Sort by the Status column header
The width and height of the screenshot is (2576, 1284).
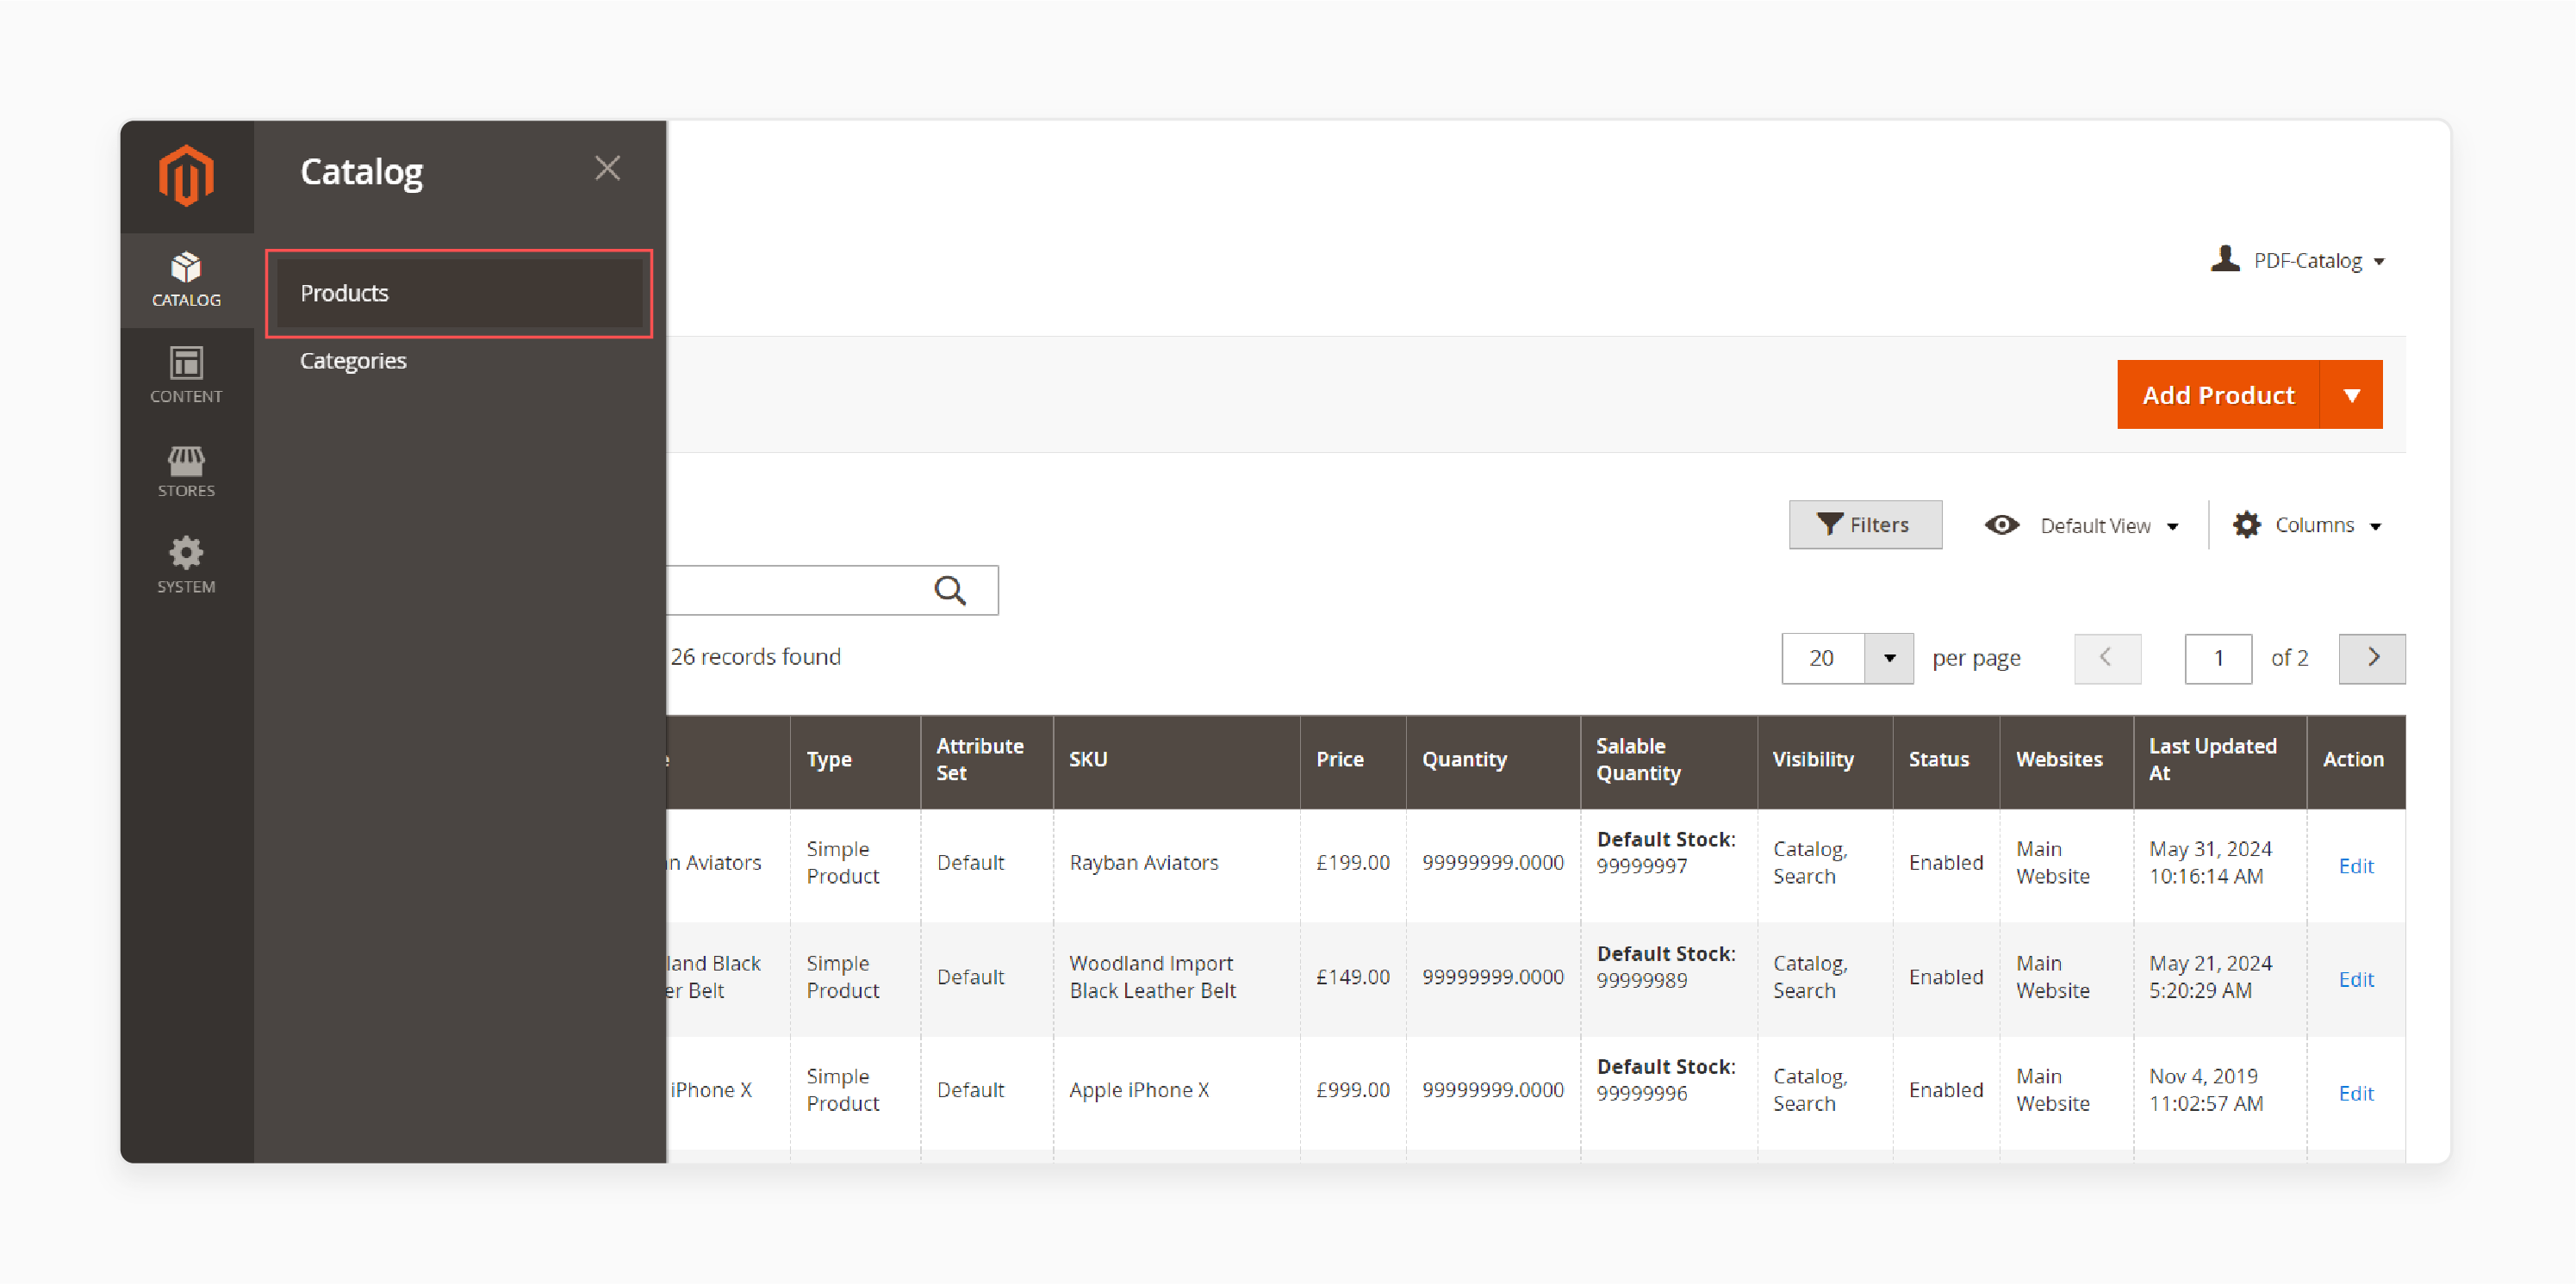tap(1946, 760)
